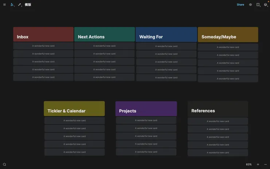Open the hamburger main menu
The image size is (270, 169).
point(4,5)
